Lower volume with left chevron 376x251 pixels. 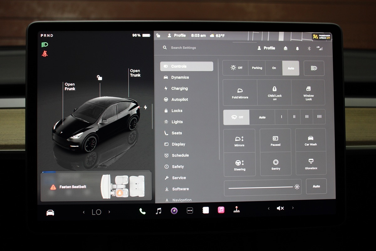[269, 208]
